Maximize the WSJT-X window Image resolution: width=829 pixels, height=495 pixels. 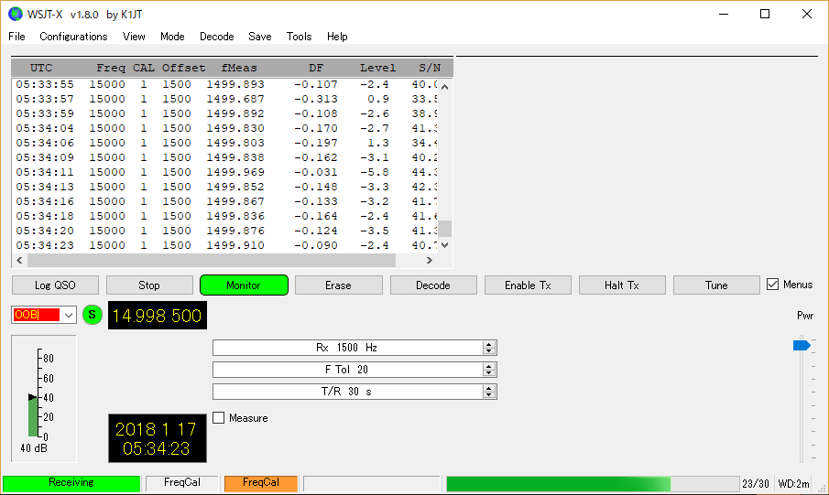765,15
